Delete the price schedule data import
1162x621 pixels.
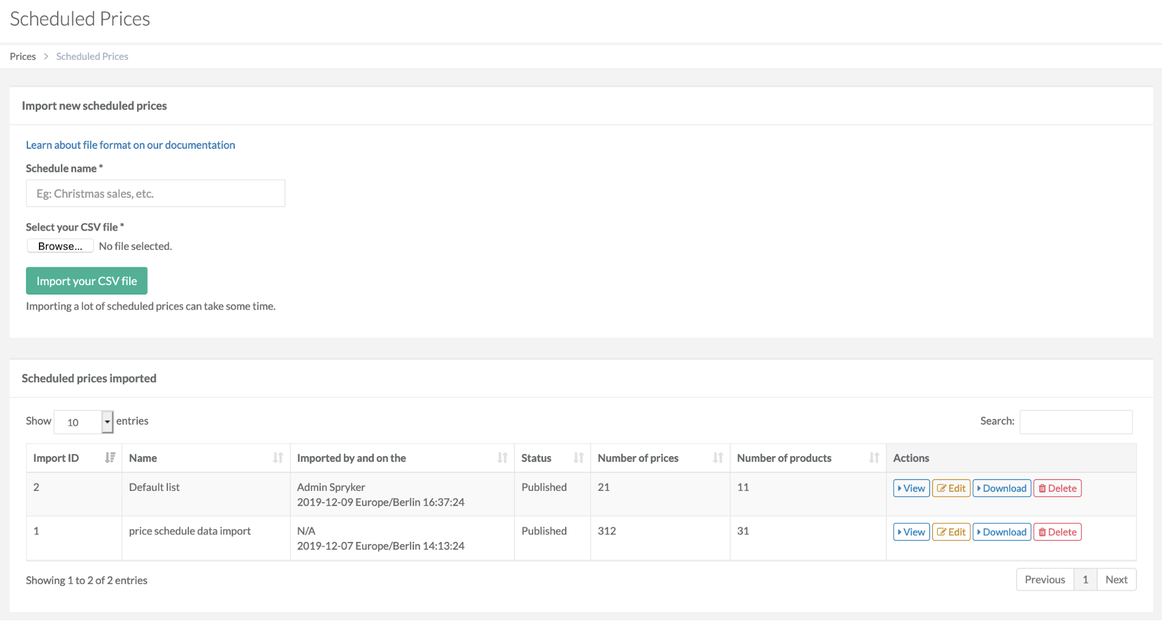[x=1057, y=532]
